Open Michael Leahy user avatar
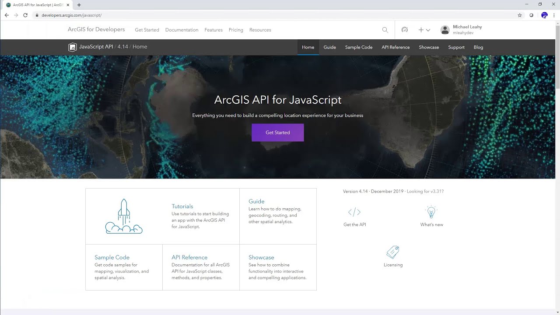560x315 pixels. [x=445, y=30]
